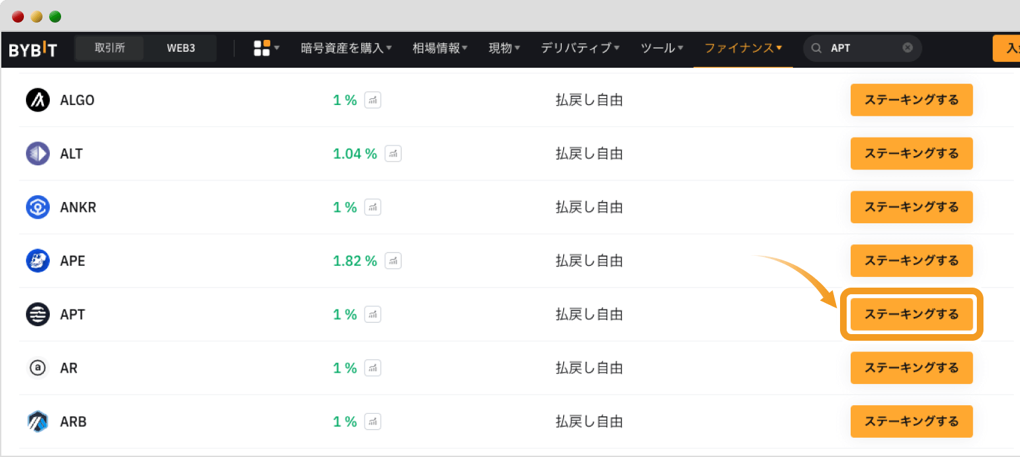Click the APT coin logo
Screen dimensions: 1020x457
click(x=38, y=314)
